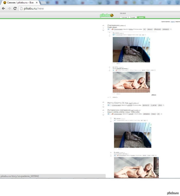This screenshot has height=196, width=180.
Task: Collapse the "Совпадение" post via its blue button
Action: pyautogui.click(x=109, y=29)
